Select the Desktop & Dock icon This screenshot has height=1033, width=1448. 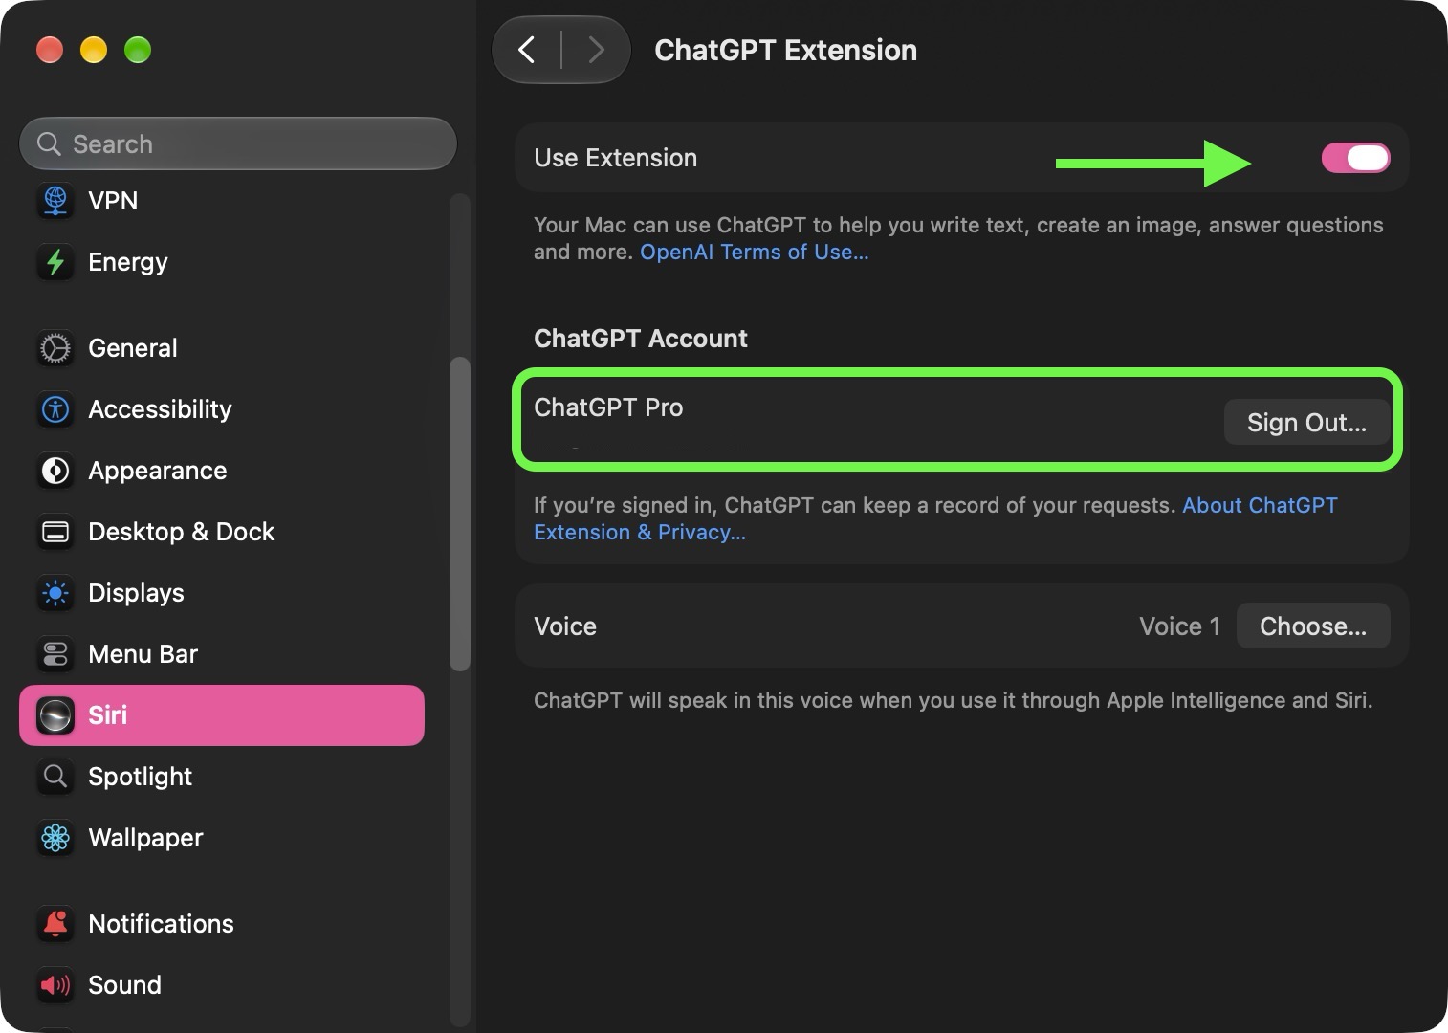55,532
